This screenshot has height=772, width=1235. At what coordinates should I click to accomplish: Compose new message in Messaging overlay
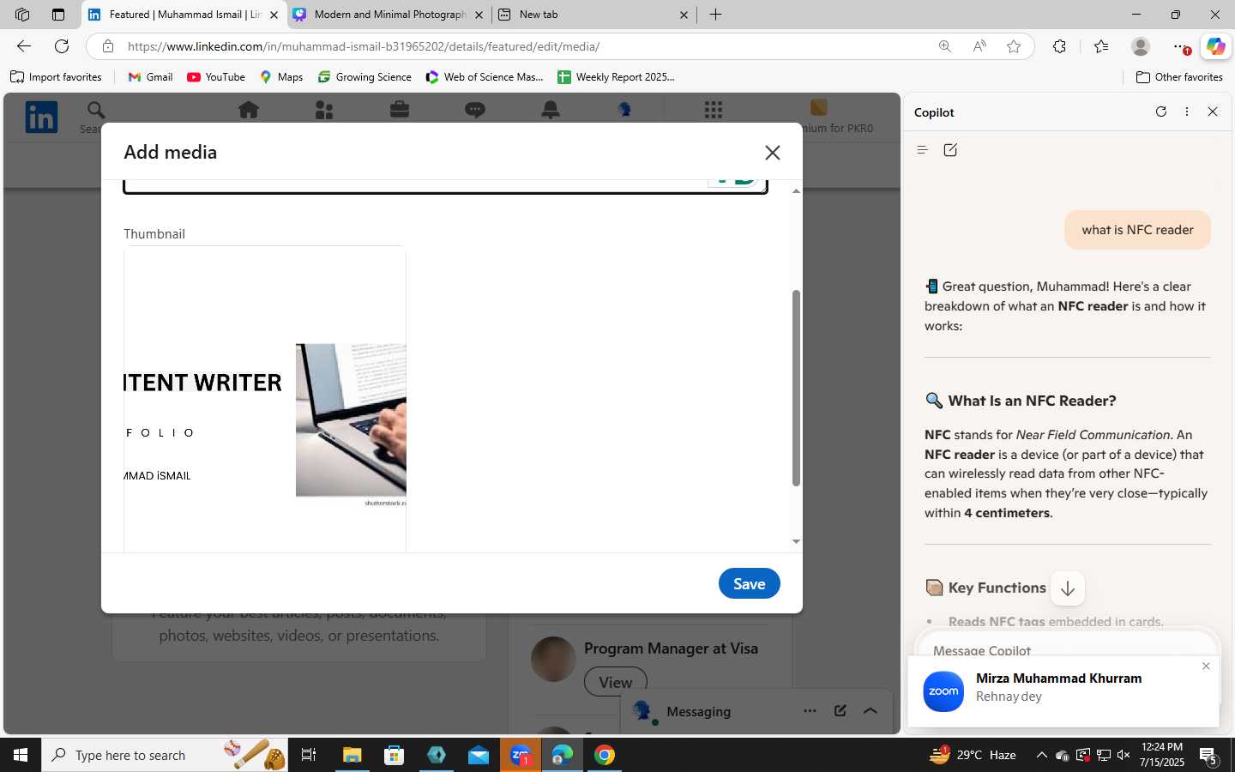pyautogui.click(x=840, y=711)
